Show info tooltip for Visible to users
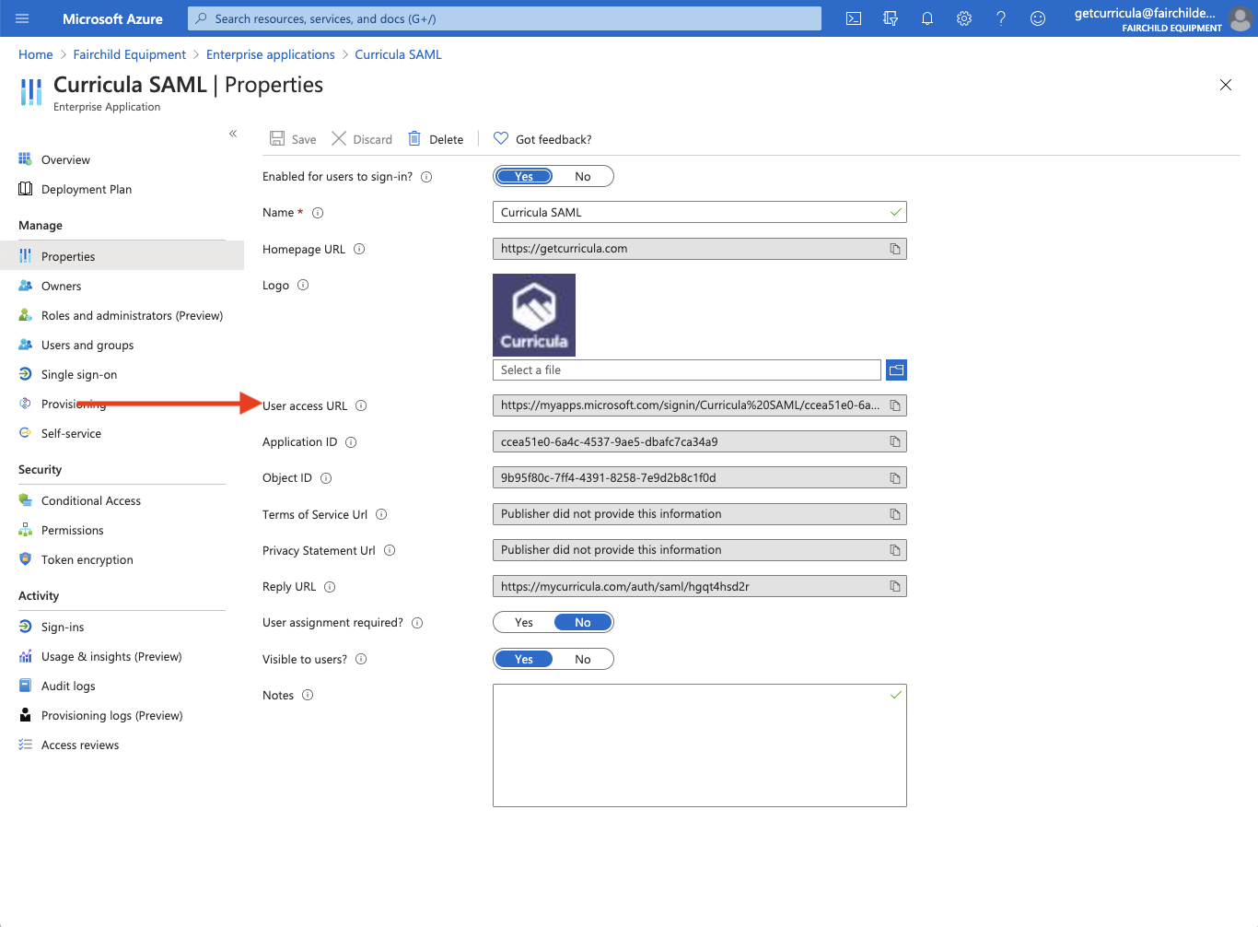The width and height of the screenshot is (1258, 927). [x=361, y=659]
